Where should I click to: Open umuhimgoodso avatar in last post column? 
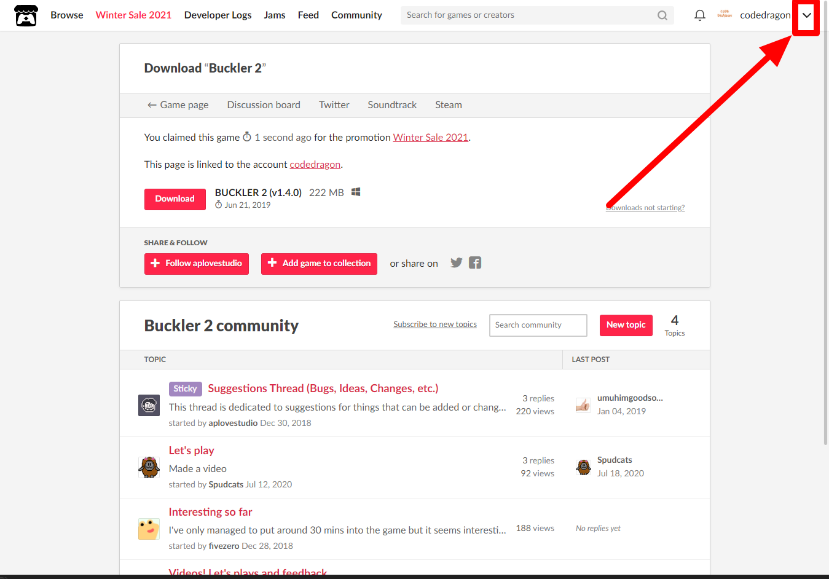pos(583,405)
